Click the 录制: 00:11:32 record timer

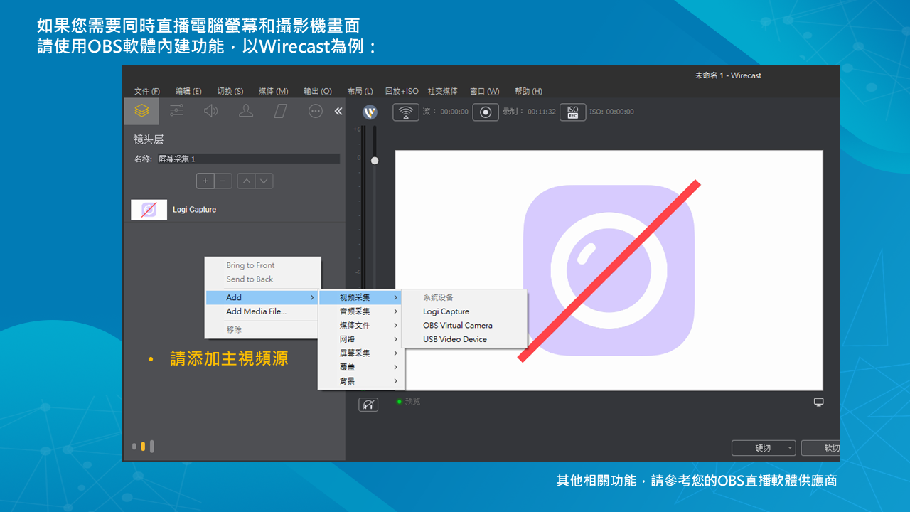pos(529,112)
